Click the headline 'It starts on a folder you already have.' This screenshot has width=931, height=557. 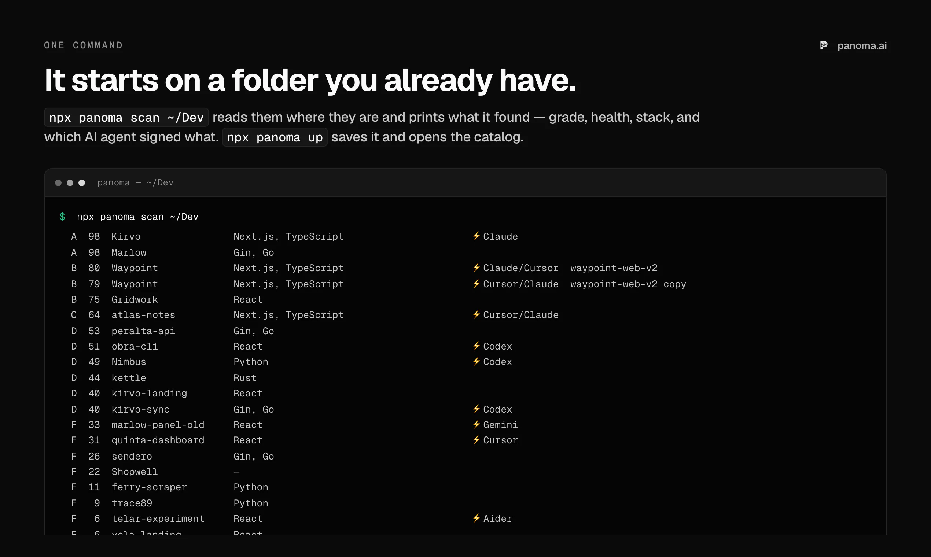click(x=310, y=80)
